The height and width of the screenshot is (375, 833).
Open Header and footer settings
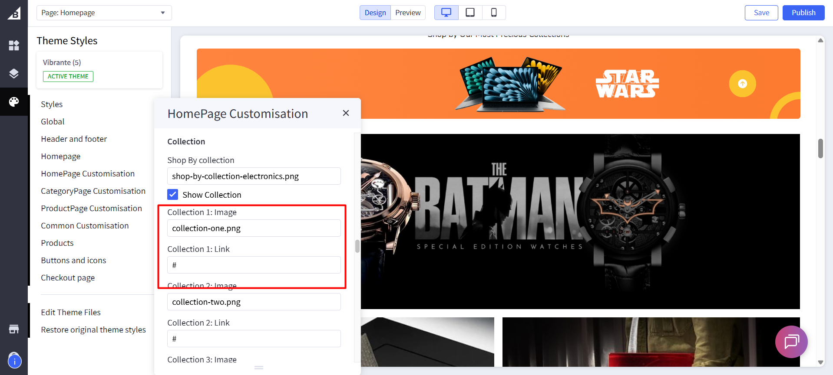[x=74, y=139]
